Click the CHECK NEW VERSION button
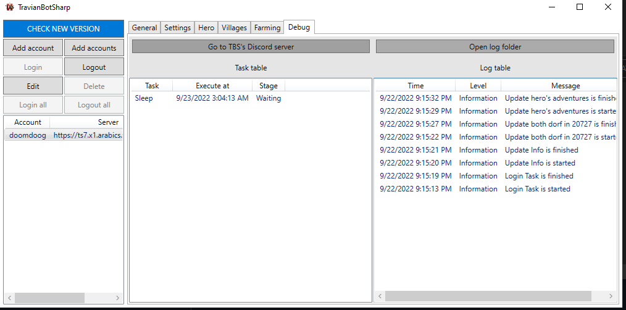 (x=64, y=29)
